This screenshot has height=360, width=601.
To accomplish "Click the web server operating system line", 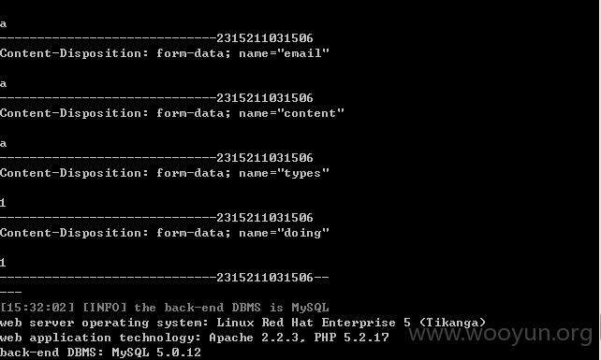I will coord(243,323).
